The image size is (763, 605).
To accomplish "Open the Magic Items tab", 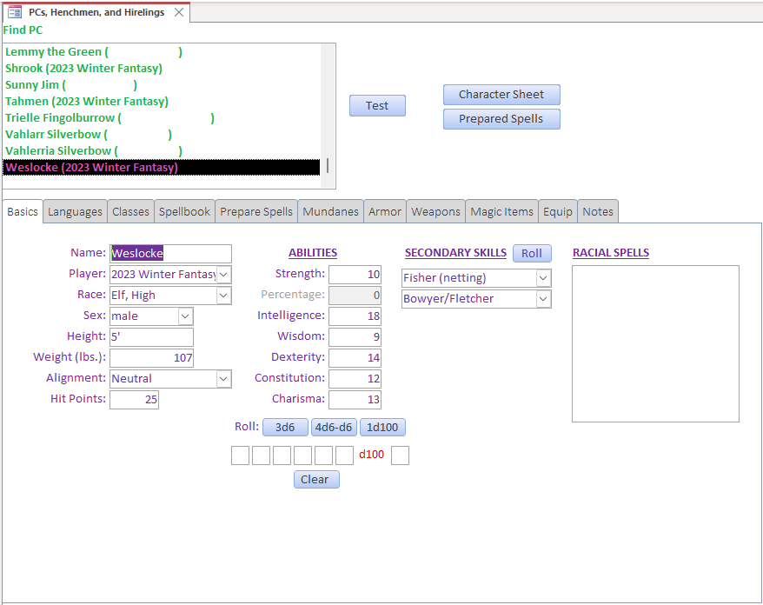I will tap(501, 211).
